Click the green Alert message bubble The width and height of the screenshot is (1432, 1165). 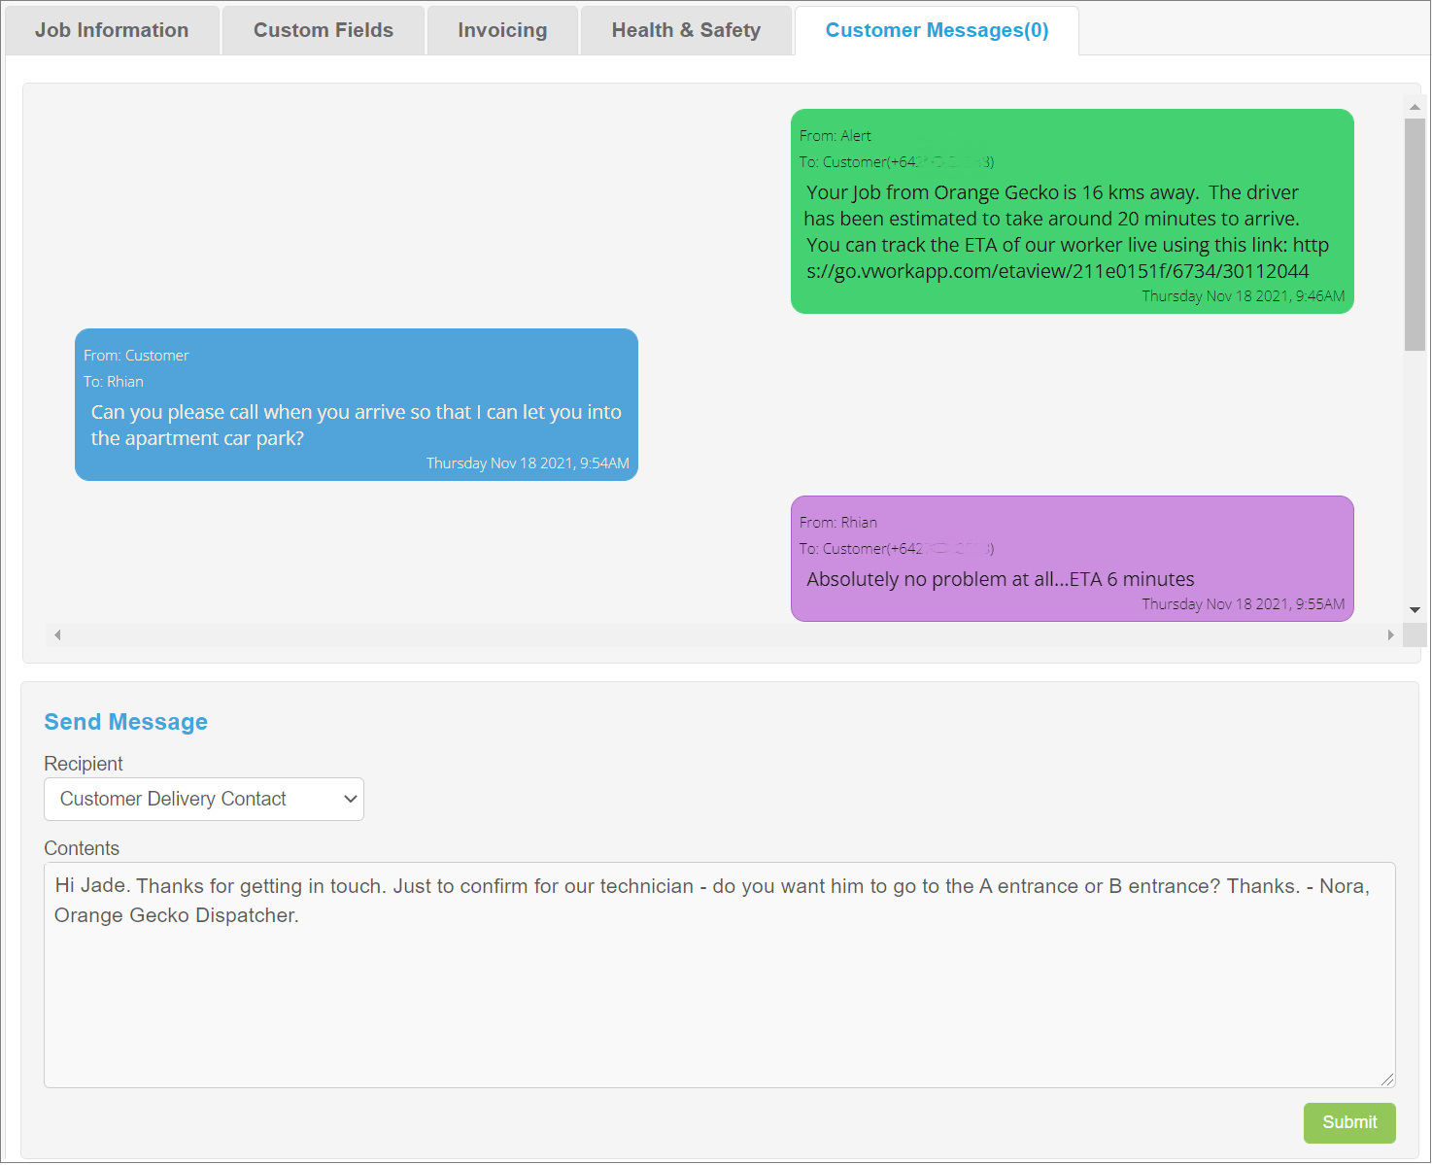(1073, 211)
